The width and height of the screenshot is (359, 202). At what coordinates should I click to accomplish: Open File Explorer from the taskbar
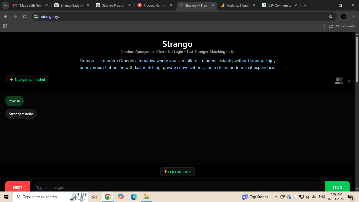tap(146, 196)
